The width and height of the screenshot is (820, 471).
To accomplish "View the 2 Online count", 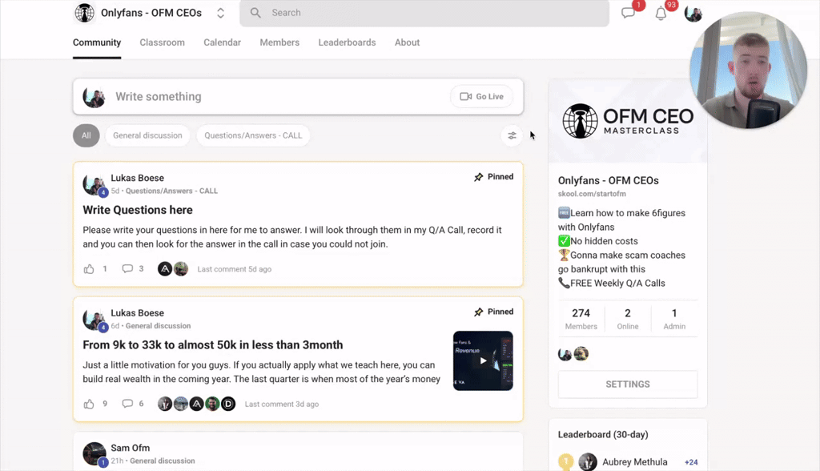I will pos(628,319).
